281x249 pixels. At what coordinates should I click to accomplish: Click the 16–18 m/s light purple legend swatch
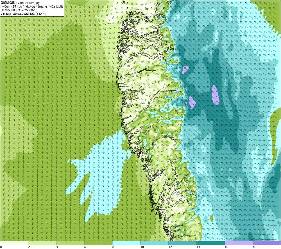[239, 243]
